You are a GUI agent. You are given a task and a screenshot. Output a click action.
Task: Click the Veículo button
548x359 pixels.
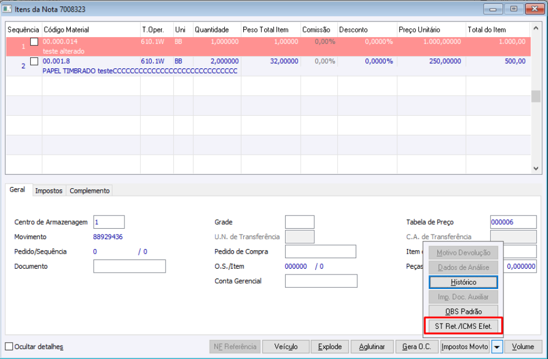[x=286, y=347]
